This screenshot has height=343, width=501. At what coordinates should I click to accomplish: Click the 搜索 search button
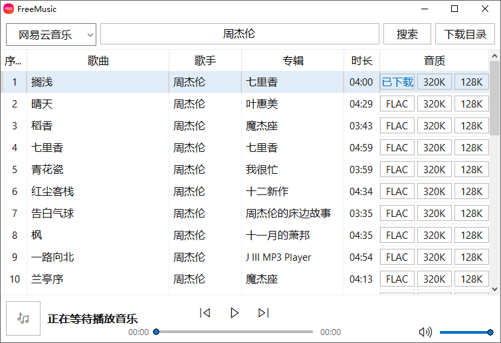407,34
